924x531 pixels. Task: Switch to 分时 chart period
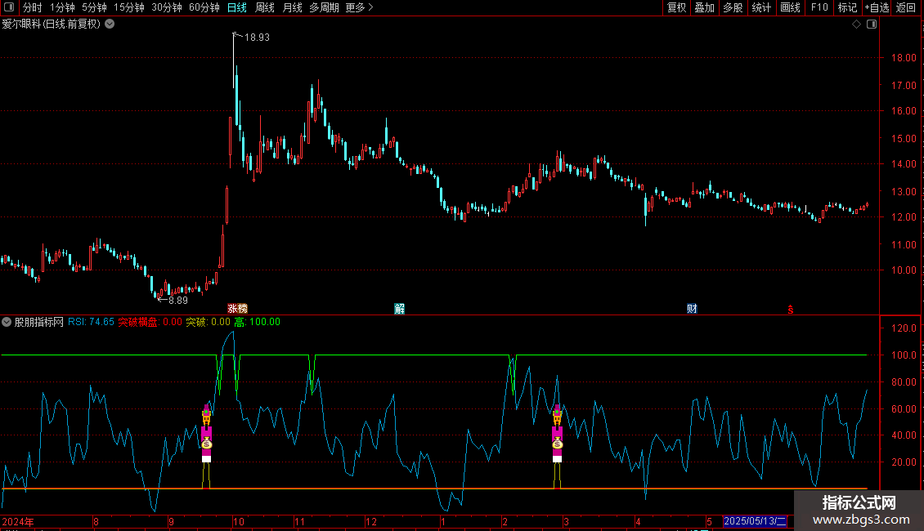(x=33, y=7)
